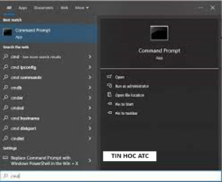Click the magnifier icon in the search box

pyautogui.click(x=5, y=176)
